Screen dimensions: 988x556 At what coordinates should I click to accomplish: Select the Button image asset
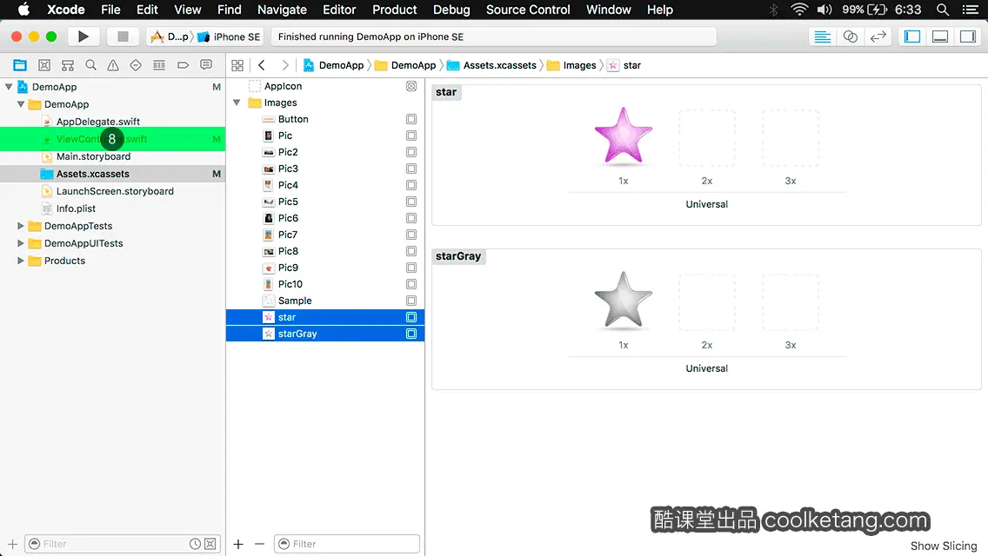click(x=325, y=119)
